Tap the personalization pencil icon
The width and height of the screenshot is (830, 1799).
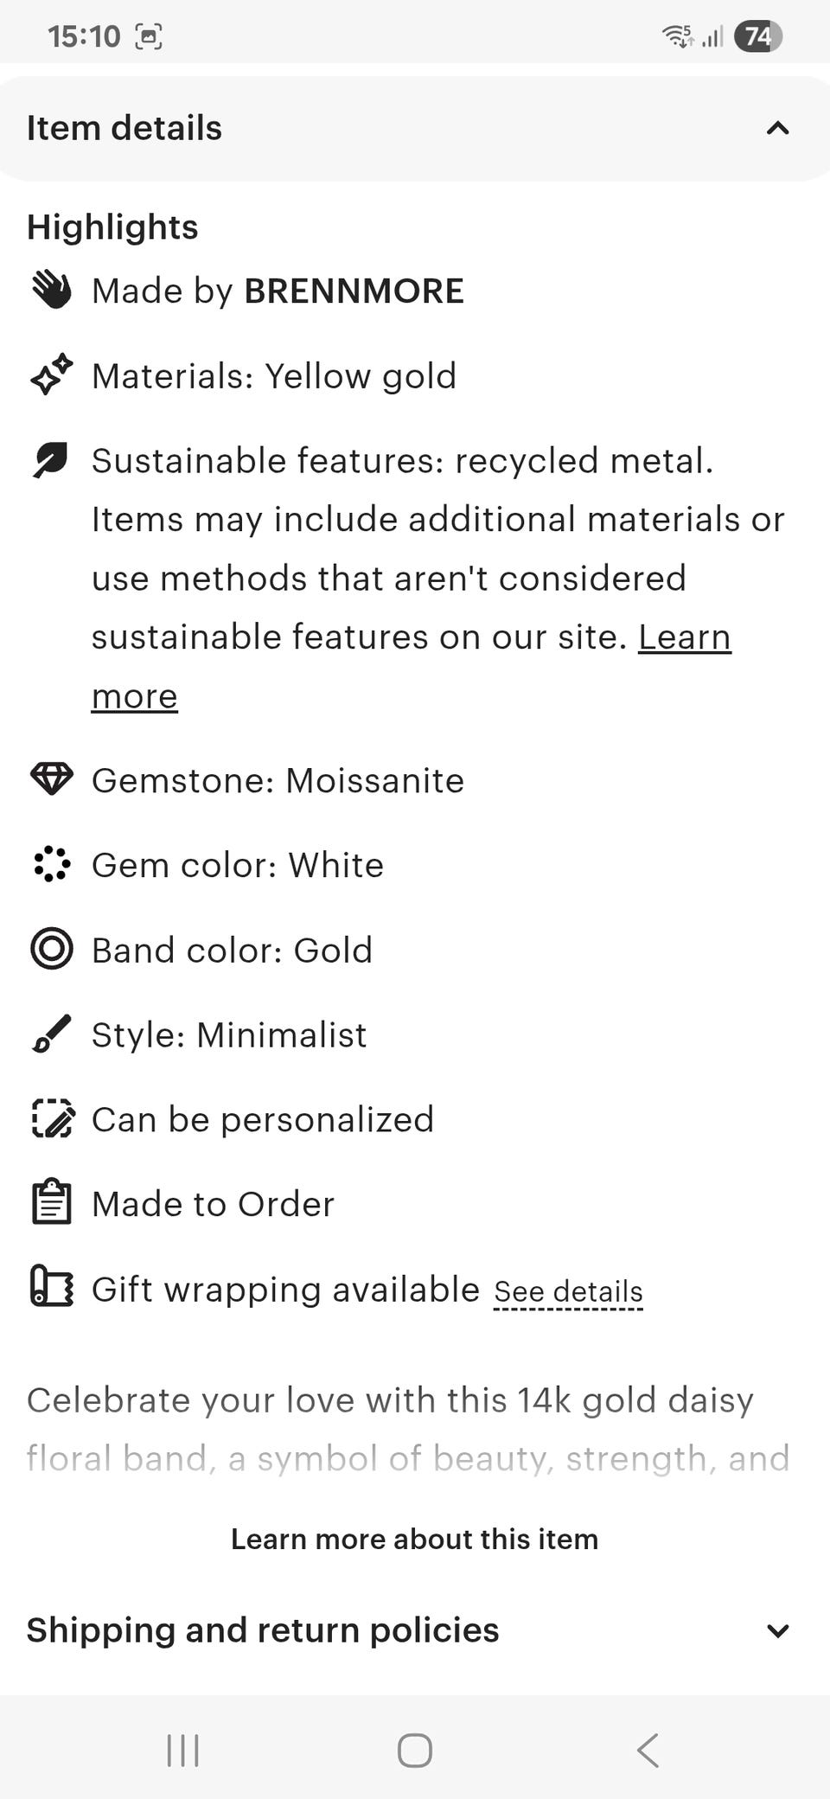(52, 1118)
